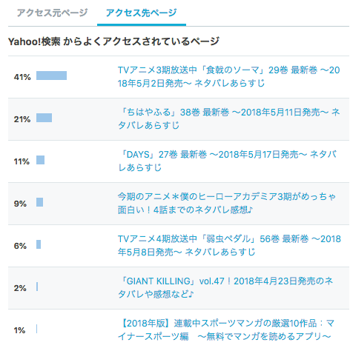Open the ちはやふる 38巻 article link
The image size is (353, 351).
tap(228, 118)
